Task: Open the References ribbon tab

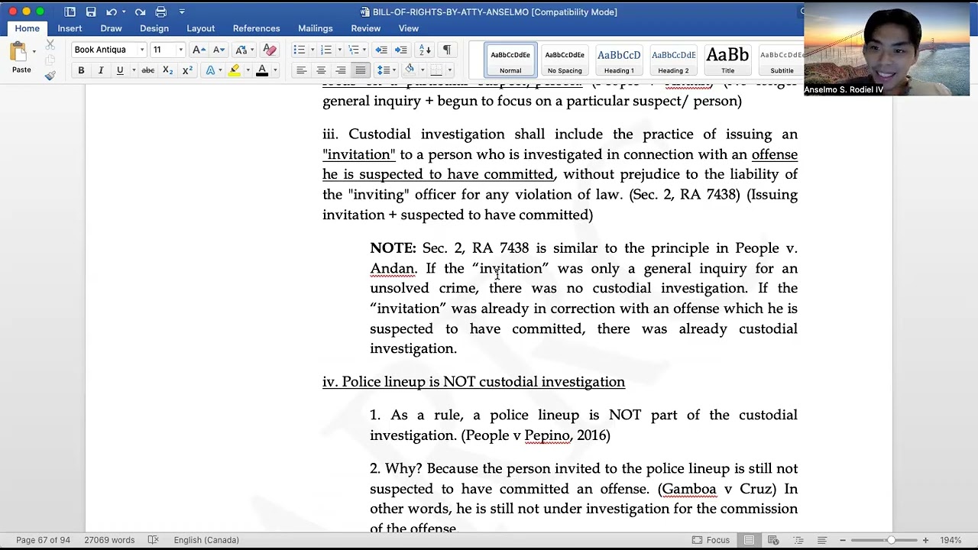Action: click(257, 28)
